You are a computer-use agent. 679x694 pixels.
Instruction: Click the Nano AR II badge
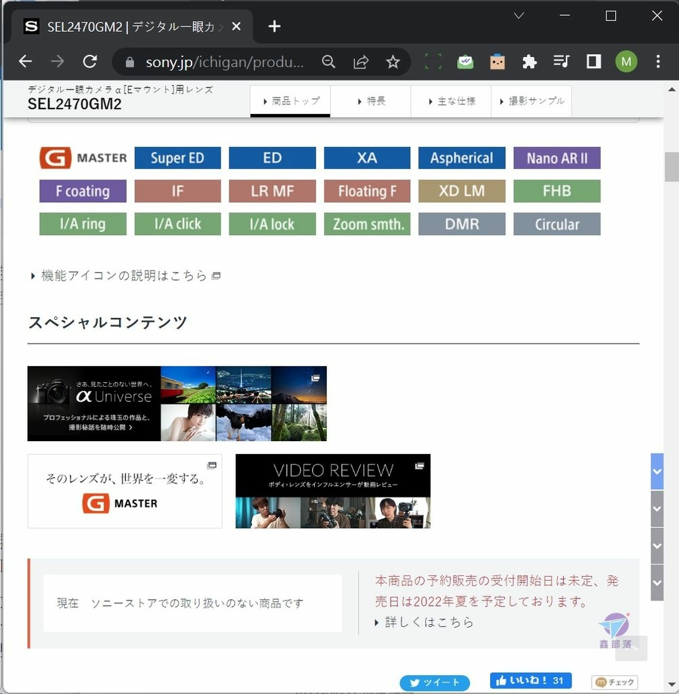click(x=557, y=157)
